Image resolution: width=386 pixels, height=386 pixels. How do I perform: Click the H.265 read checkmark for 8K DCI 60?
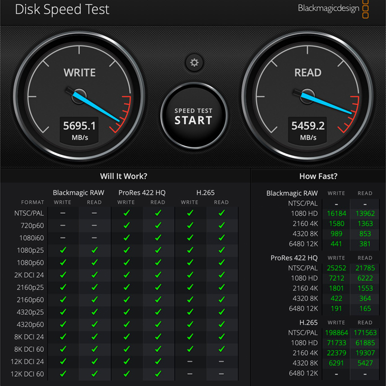click(x=221, y=349)
